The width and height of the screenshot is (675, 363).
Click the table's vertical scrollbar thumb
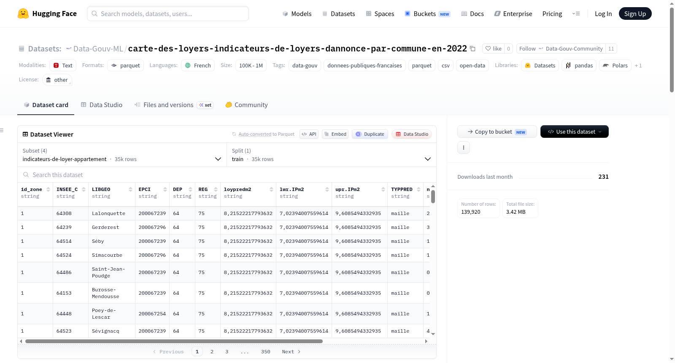click(x=433, y=196)
